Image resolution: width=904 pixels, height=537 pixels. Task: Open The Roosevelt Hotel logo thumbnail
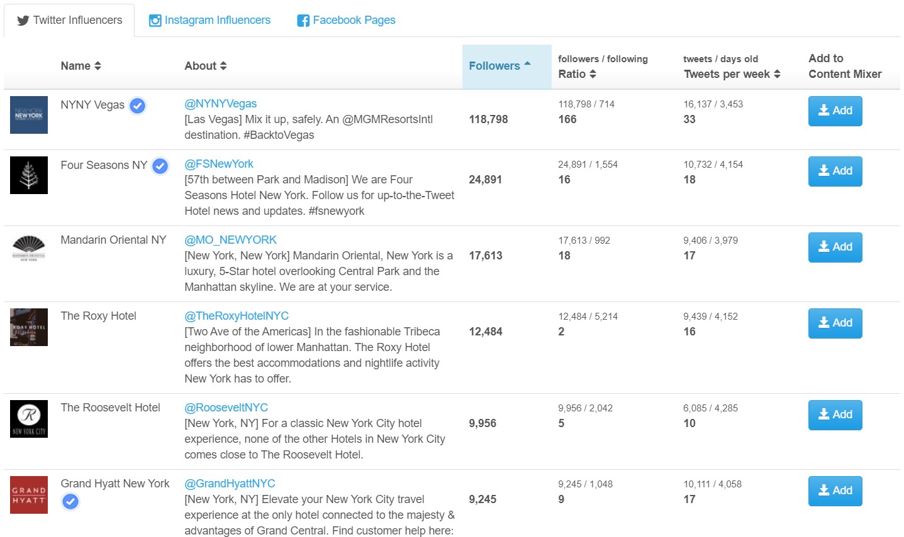point(29,419)
